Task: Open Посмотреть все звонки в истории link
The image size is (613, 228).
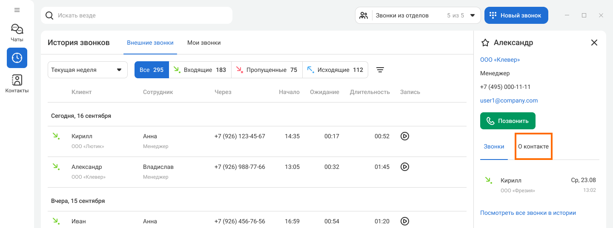Action: point(528,213)
